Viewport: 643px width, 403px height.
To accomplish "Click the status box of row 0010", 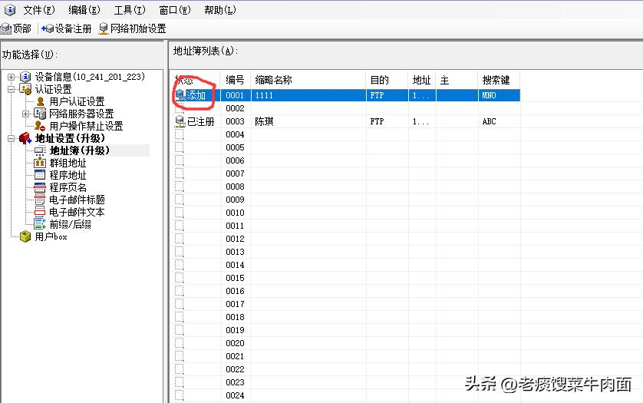I will pyautogui.click(x=180, y=213).
